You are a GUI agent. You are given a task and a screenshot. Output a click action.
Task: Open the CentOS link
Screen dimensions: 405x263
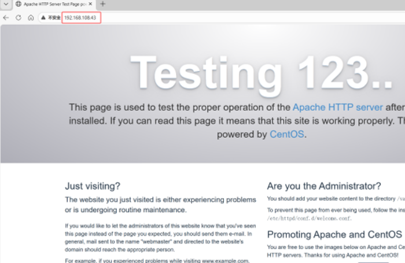287,135
